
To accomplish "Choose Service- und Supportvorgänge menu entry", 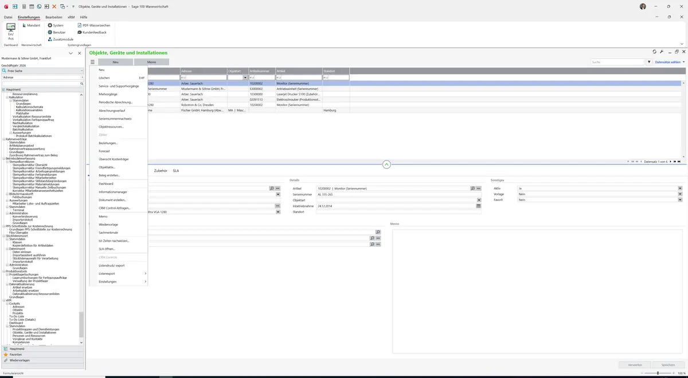I will click(118, 86).
